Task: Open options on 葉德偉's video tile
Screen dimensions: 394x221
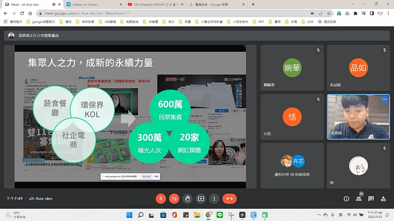Action: pos(384,99)
